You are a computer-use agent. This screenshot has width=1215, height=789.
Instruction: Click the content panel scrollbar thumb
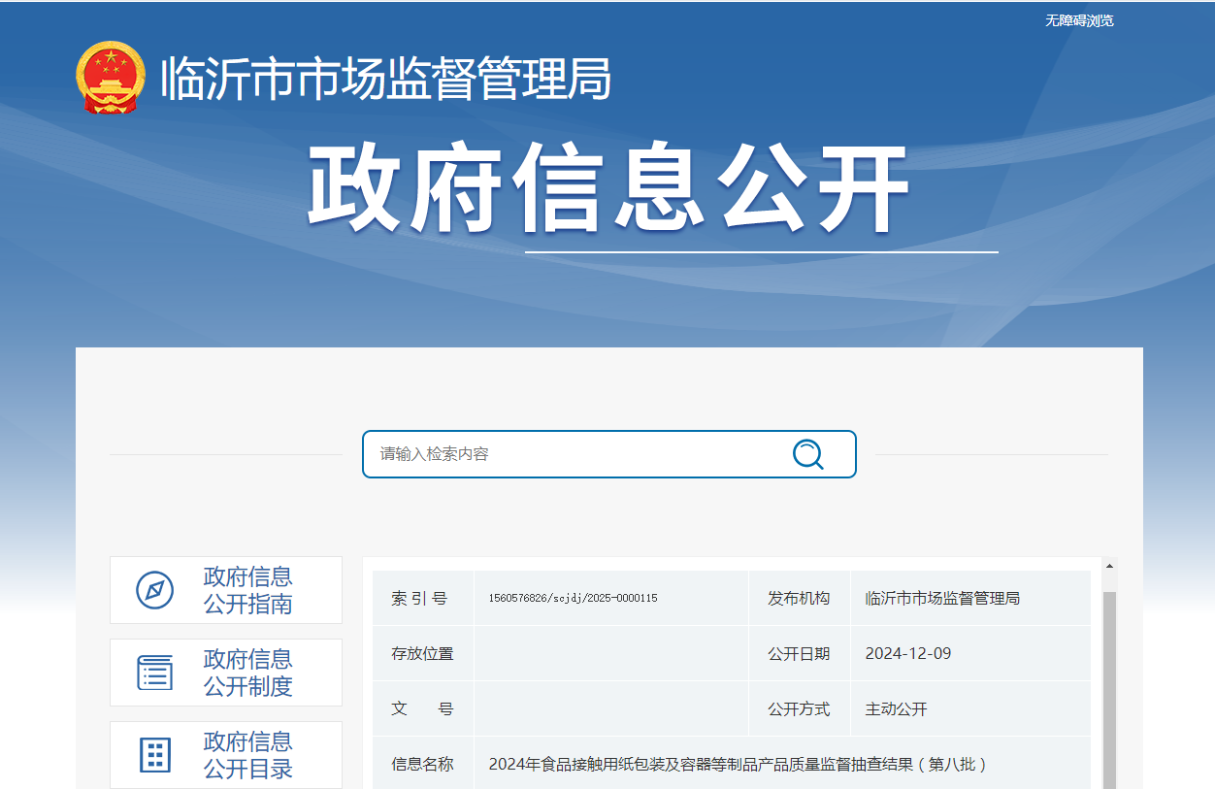[1109, 689]
